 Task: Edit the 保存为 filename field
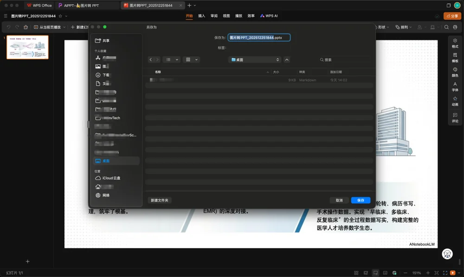tap(259, 38)
